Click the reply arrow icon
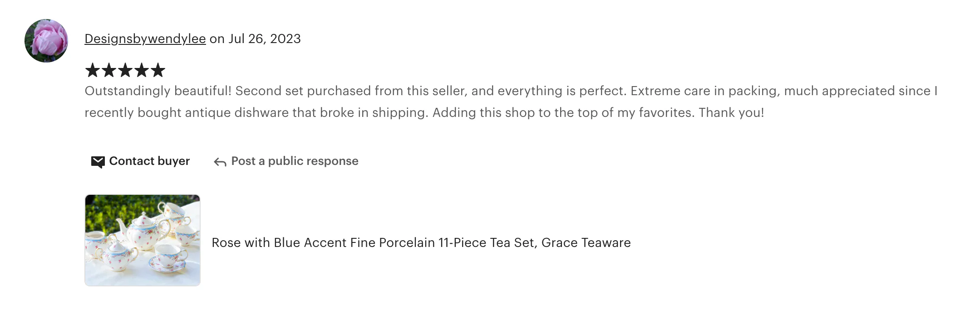Image resolution: width=965 pixels, height=319 pixels. coord(220,162)
